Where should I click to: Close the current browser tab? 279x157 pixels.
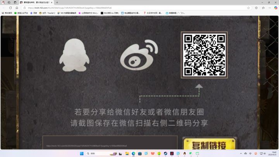click(x=52, y=2)
